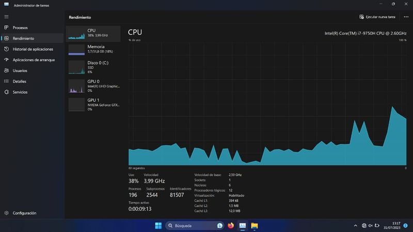Show hidden tray icons chevron

(x=355, y=225)
